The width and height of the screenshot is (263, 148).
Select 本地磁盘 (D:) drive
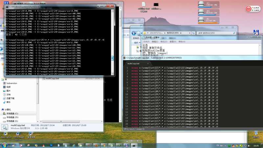pyautogui.click(x=11, y=117)
